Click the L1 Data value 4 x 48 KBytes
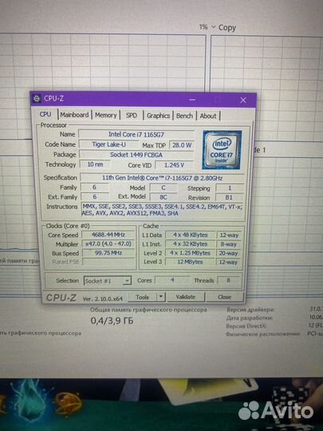The height and width of the screenshot is (431, 323). click(191, 235)
